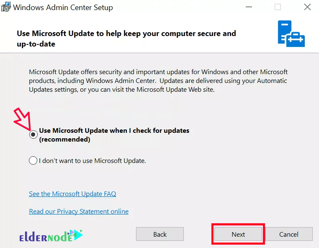Click the green play triangle in Eldernode logo
319x248 pixels.
coord(78,235)
